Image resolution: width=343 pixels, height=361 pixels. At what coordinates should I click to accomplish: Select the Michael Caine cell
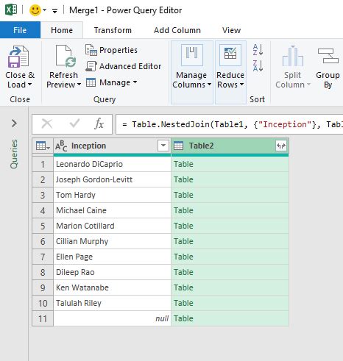point(112,210)
